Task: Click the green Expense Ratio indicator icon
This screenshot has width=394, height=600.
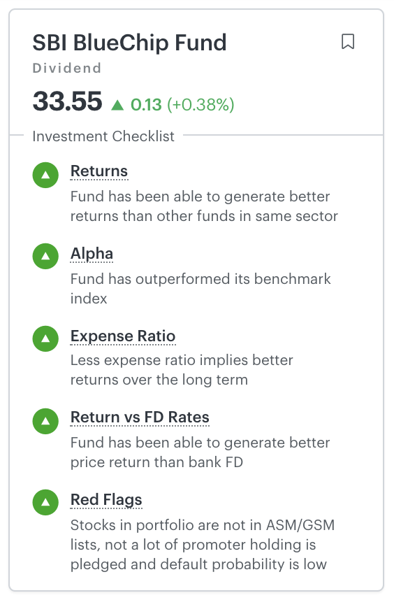Action: [45, 338]
